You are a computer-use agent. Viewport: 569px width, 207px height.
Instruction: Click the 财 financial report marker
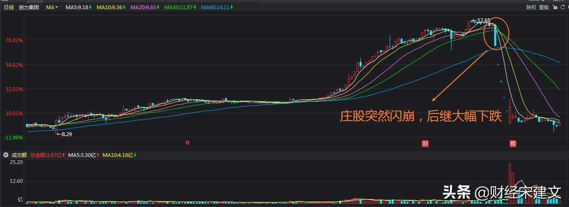click(425, 144)
